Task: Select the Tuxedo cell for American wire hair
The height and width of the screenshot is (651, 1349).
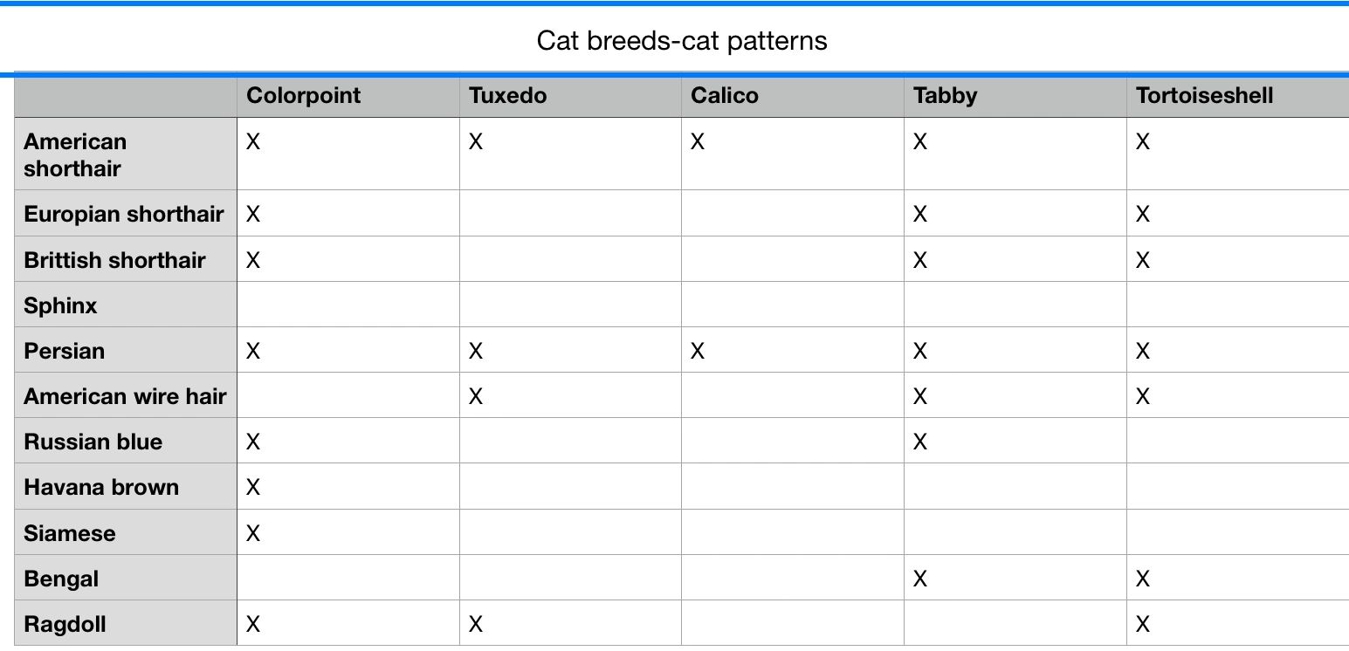Action: pyautogui.click(x=476, y=396)
